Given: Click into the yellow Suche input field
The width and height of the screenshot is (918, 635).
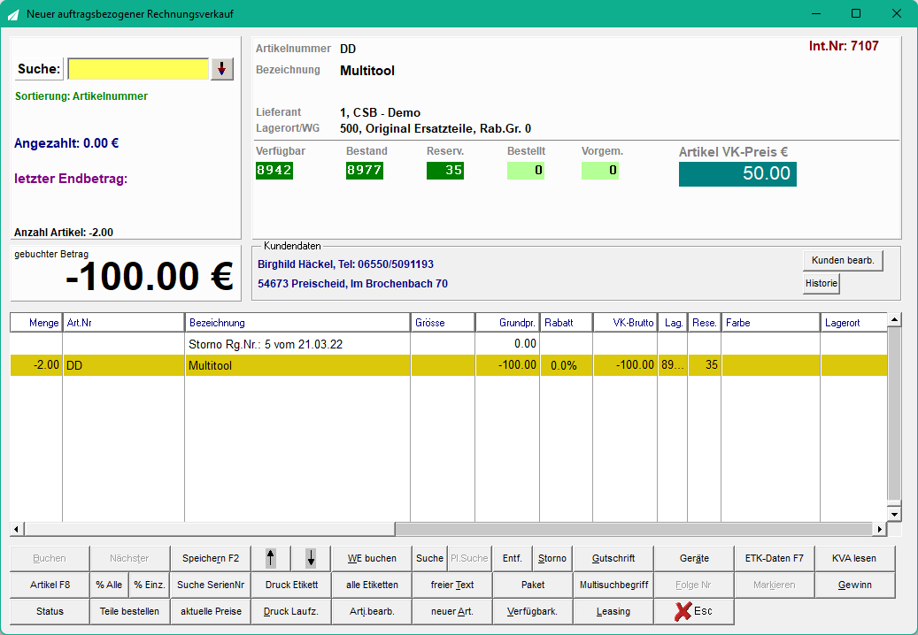Looking at the screenshot, I should [138, 69].
